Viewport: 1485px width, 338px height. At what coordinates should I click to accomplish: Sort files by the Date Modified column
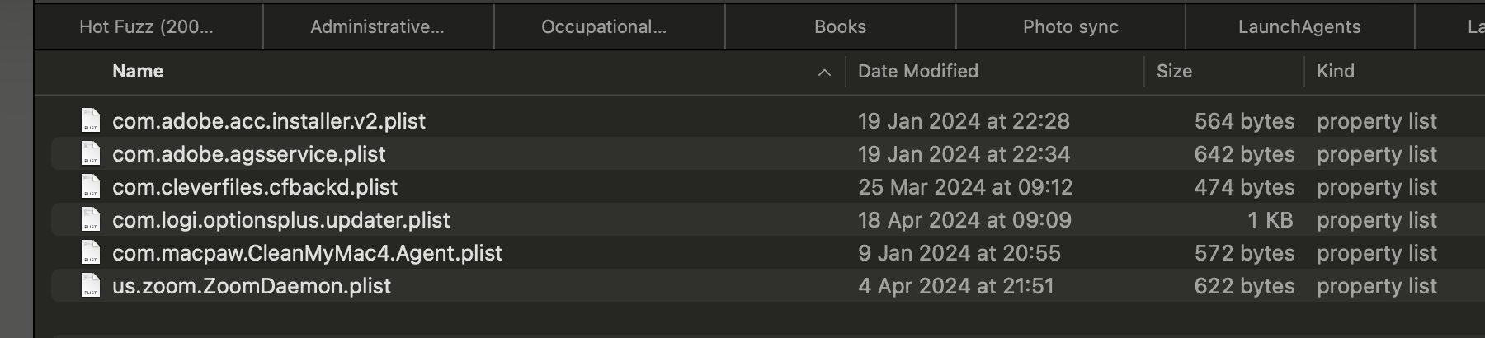tap(917, 72)
